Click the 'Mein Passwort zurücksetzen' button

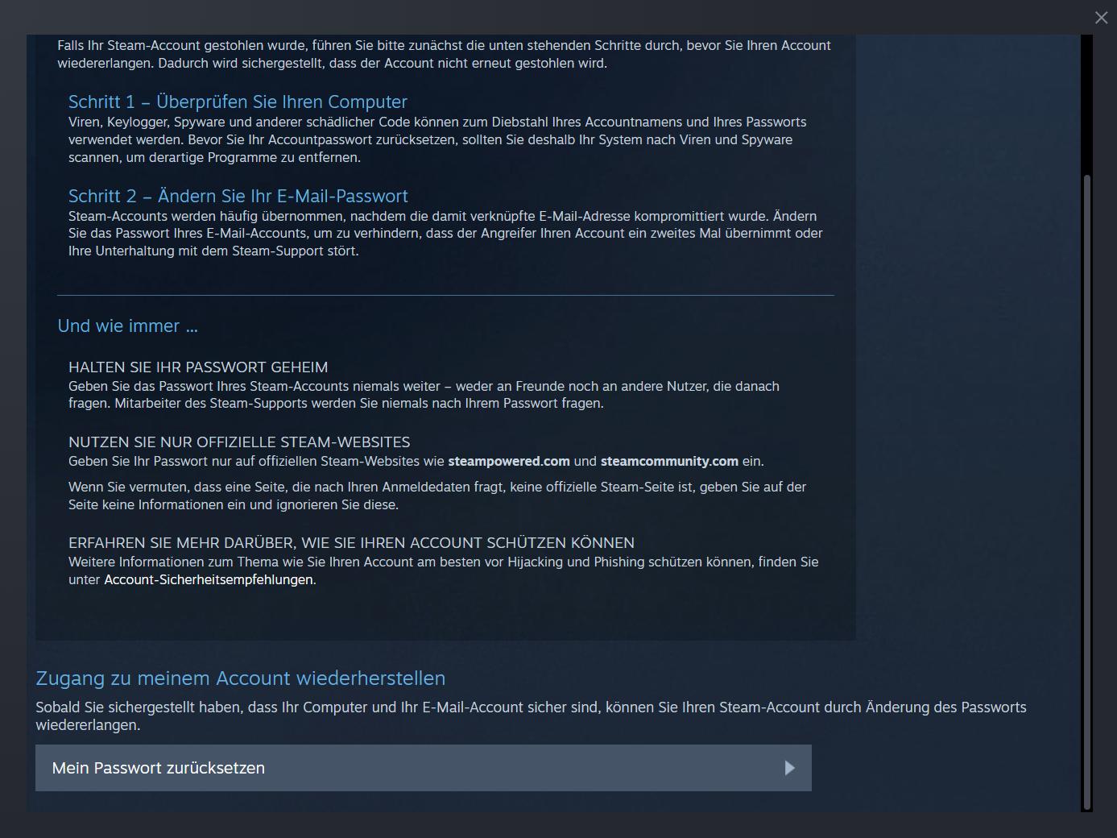pyautogui.click(x=424, y=768)
